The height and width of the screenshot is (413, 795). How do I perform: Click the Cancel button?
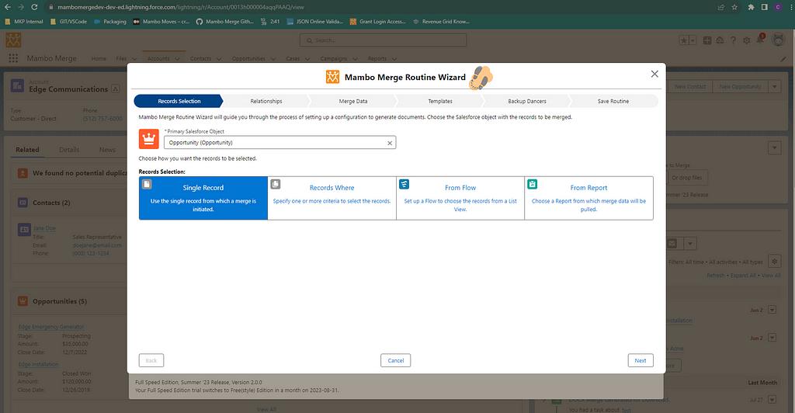[395, 360]
